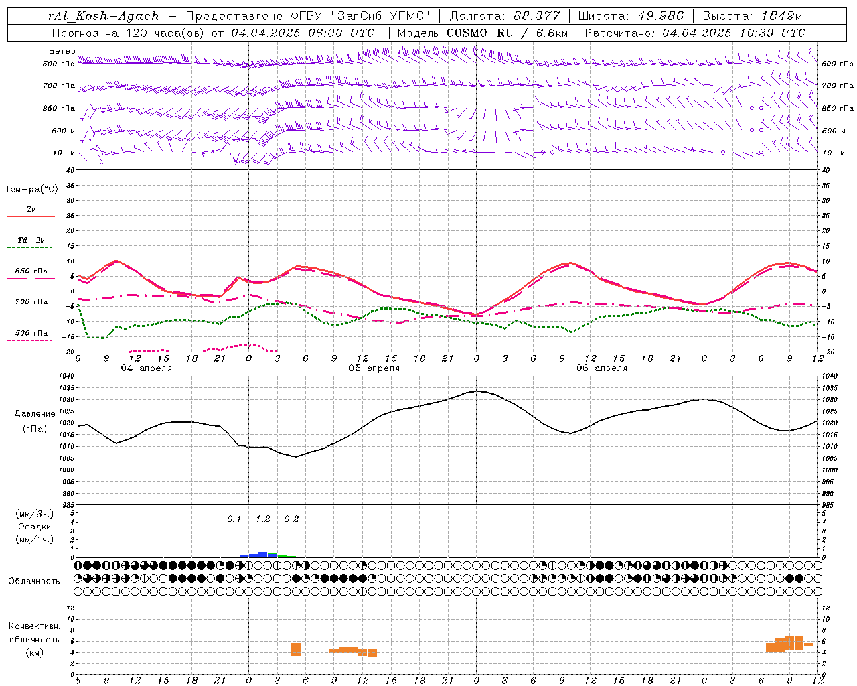Viewport: 857px width, 686px height.
Task: Click the (гПа) pressure unit label
Action: [35, 429]
